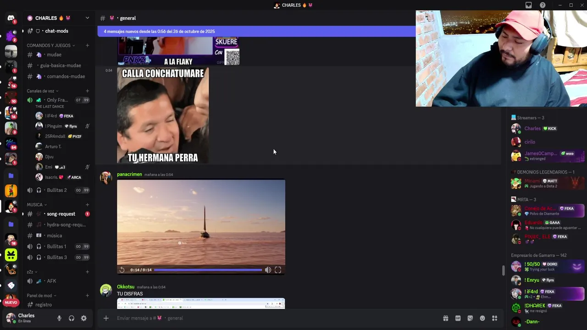587x330 pixels.
Task: Add channel to Panel de mod category
Action: click(87, 296)
